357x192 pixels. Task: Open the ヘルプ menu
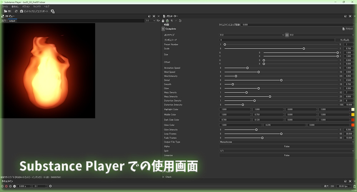(x=47, y=6)
